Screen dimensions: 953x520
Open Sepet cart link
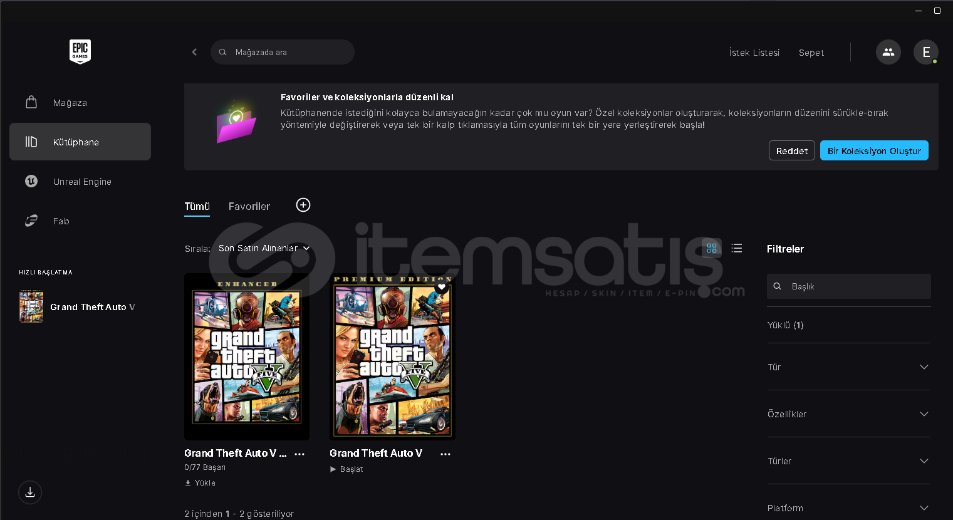[x=811, y=53]
